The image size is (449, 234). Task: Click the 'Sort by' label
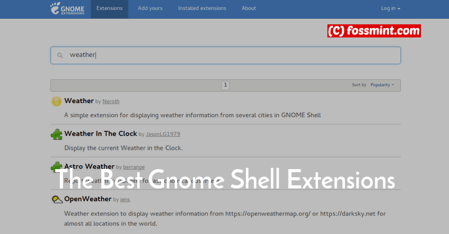coord(359,85)
